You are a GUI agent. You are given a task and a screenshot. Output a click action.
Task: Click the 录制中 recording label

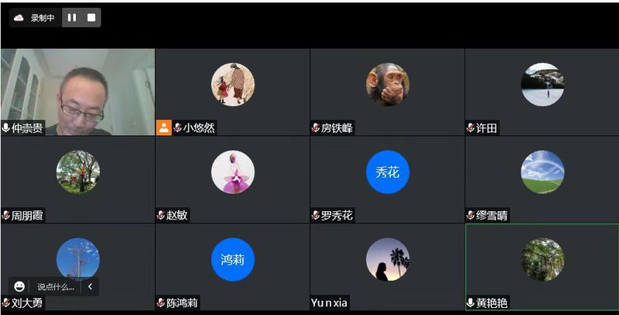[x=42, y=18]
